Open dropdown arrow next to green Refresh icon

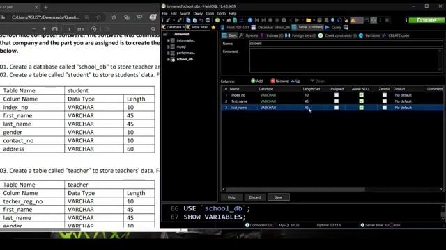(x=223, y=20)
